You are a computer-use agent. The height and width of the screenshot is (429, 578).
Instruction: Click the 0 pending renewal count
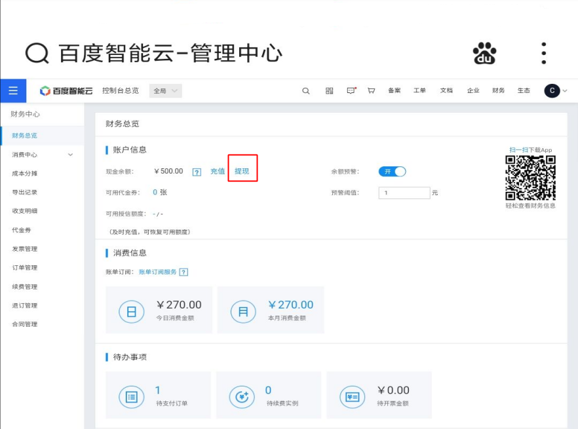269,390
